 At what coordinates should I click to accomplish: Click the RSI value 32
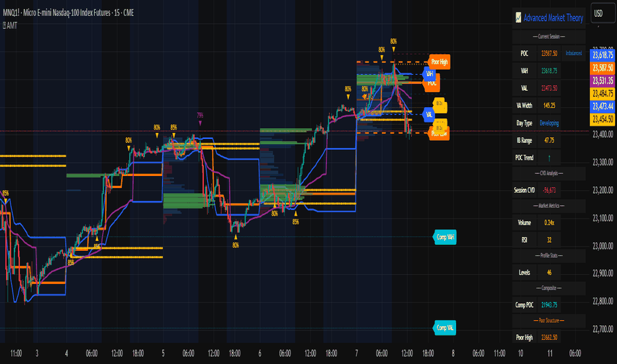point(549,240)
